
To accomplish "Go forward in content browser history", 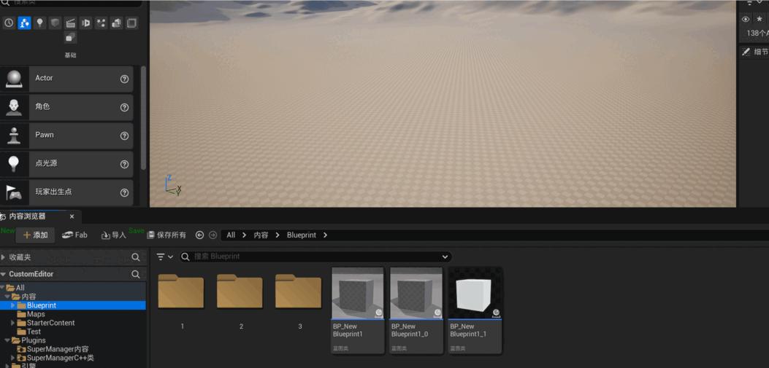I will [213, 235].
